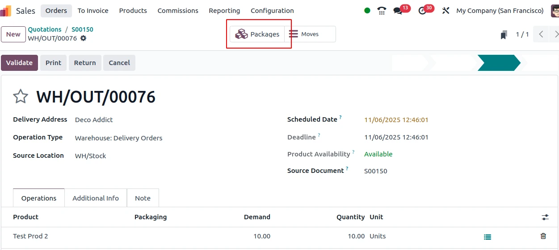
Task: Click the debug tools wrench icon
Action: pos(446,11)
